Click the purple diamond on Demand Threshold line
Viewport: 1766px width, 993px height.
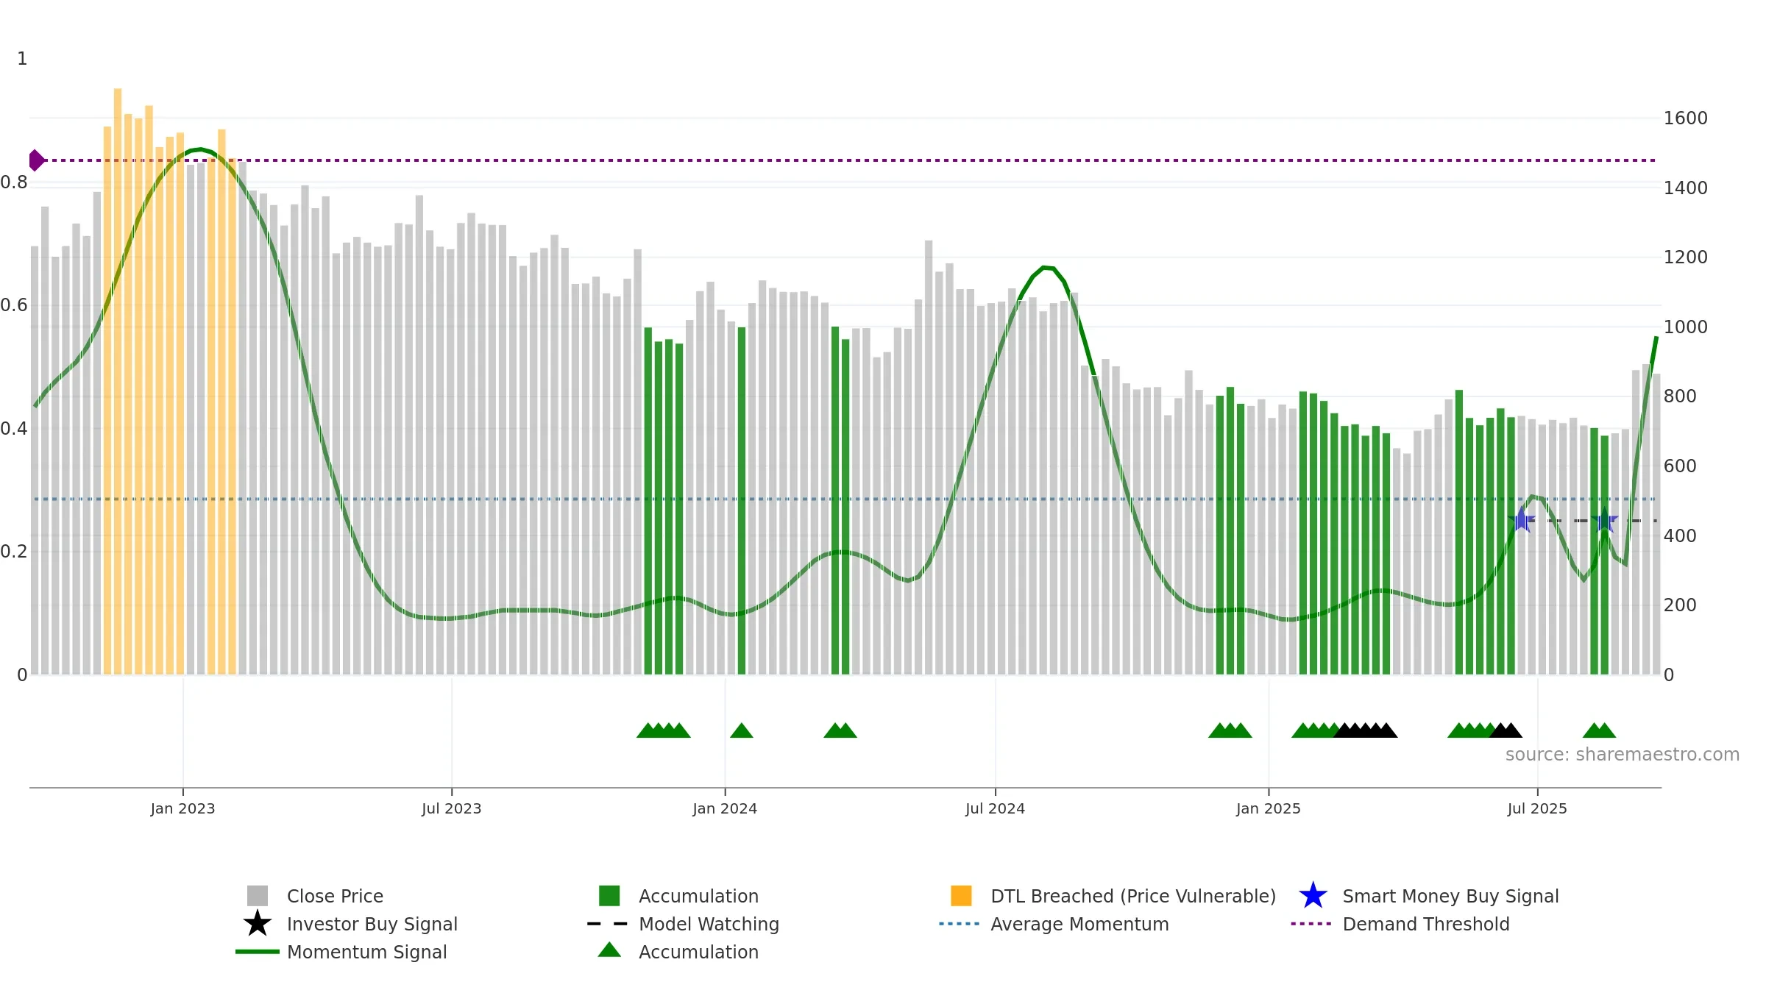[36, 160]
